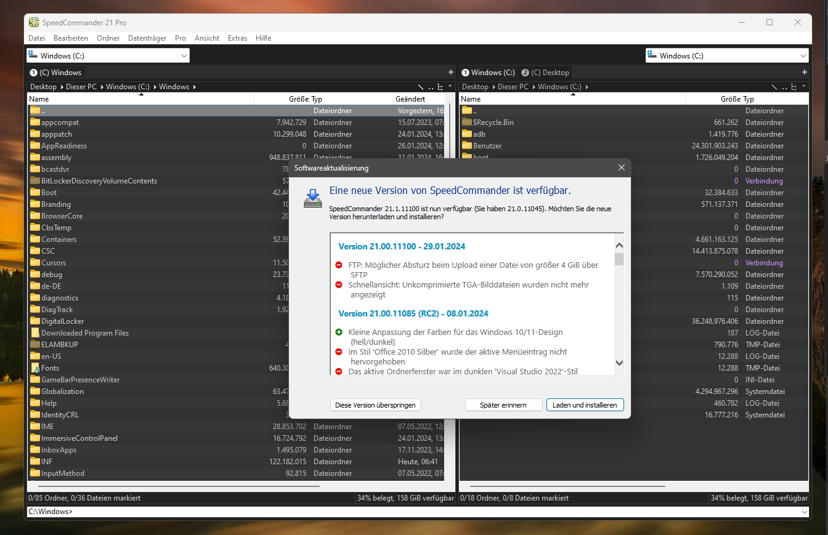The image size is (828, 535).
Task: Open the right drive selector Windows (C:)
Action: pyautogui.click(x=727, y=55)
